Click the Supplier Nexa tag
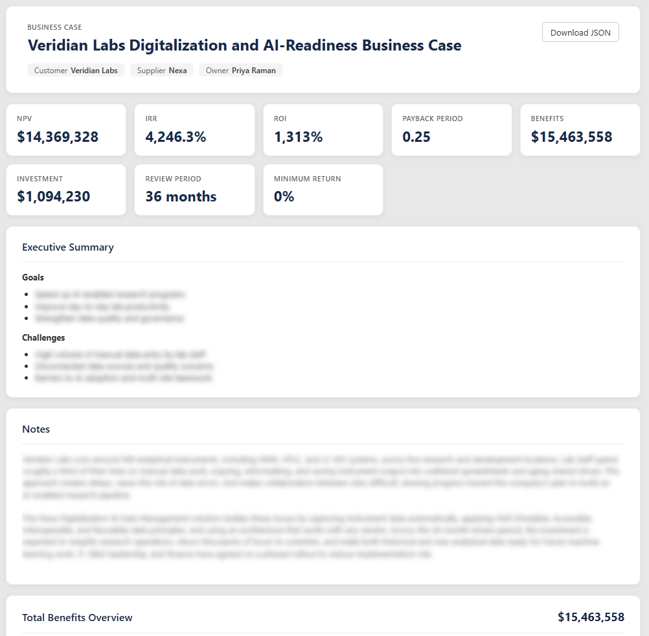This screenshot has width=649, height=636. click(x=162, y=71)
